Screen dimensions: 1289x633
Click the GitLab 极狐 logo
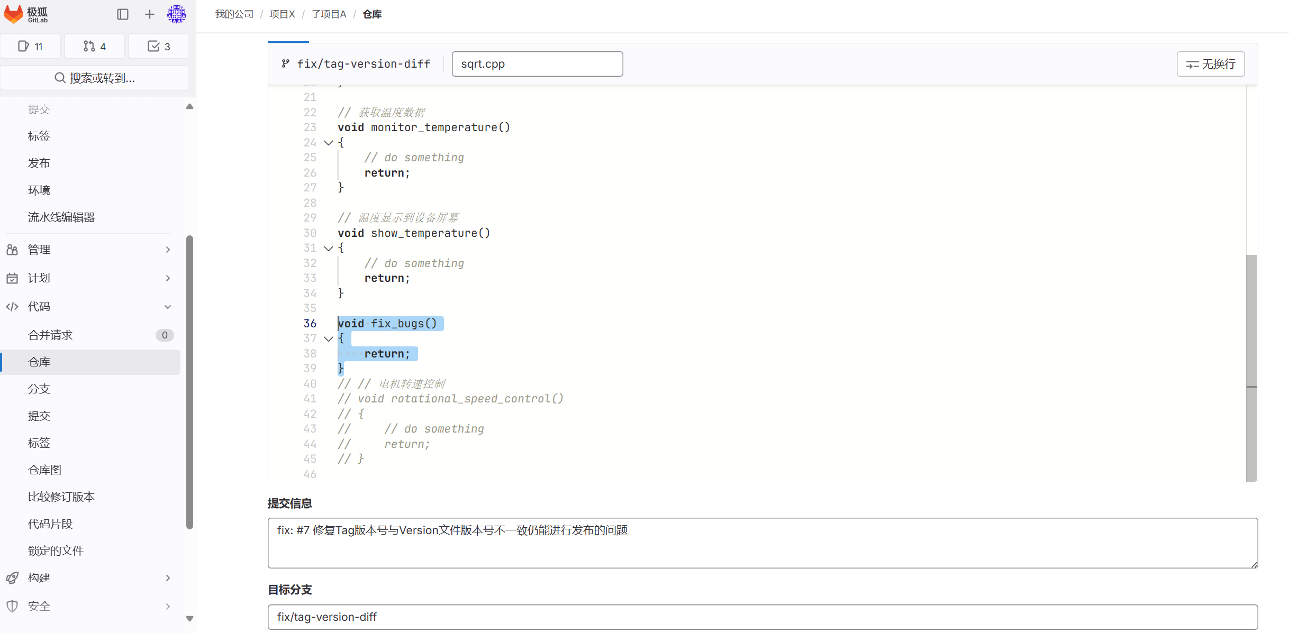coord(26,14)
